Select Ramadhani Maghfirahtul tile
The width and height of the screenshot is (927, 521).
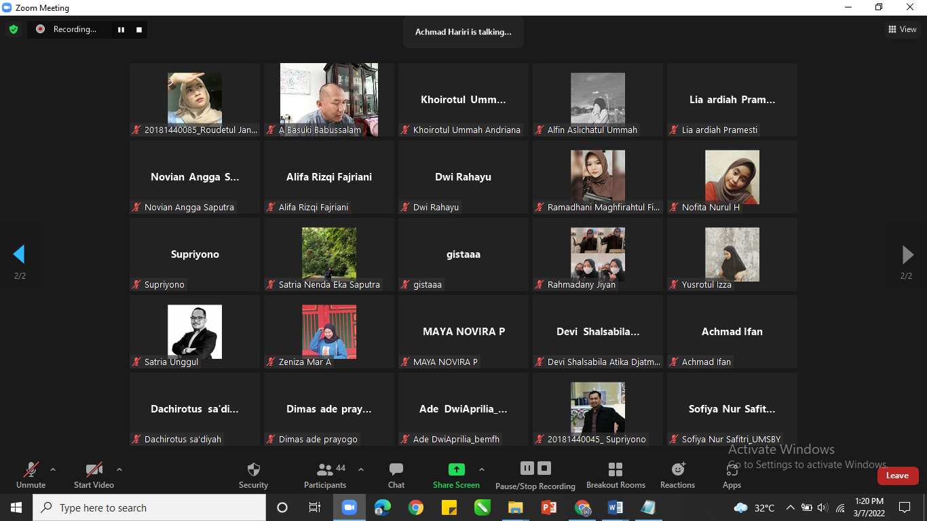point(598,177)
